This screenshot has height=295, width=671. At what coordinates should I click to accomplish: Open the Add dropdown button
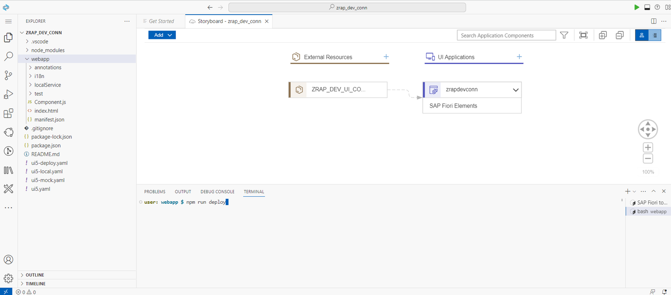pos(162,35)
